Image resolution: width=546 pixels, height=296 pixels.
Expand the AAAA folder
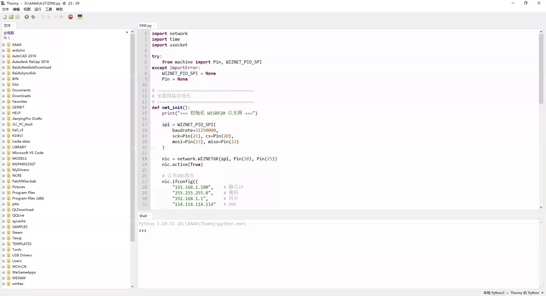(4, 45)
